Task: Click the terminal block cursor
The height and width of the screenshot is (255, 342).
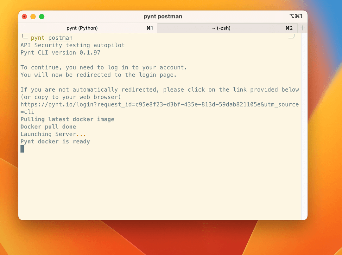Action: (22, 149)
